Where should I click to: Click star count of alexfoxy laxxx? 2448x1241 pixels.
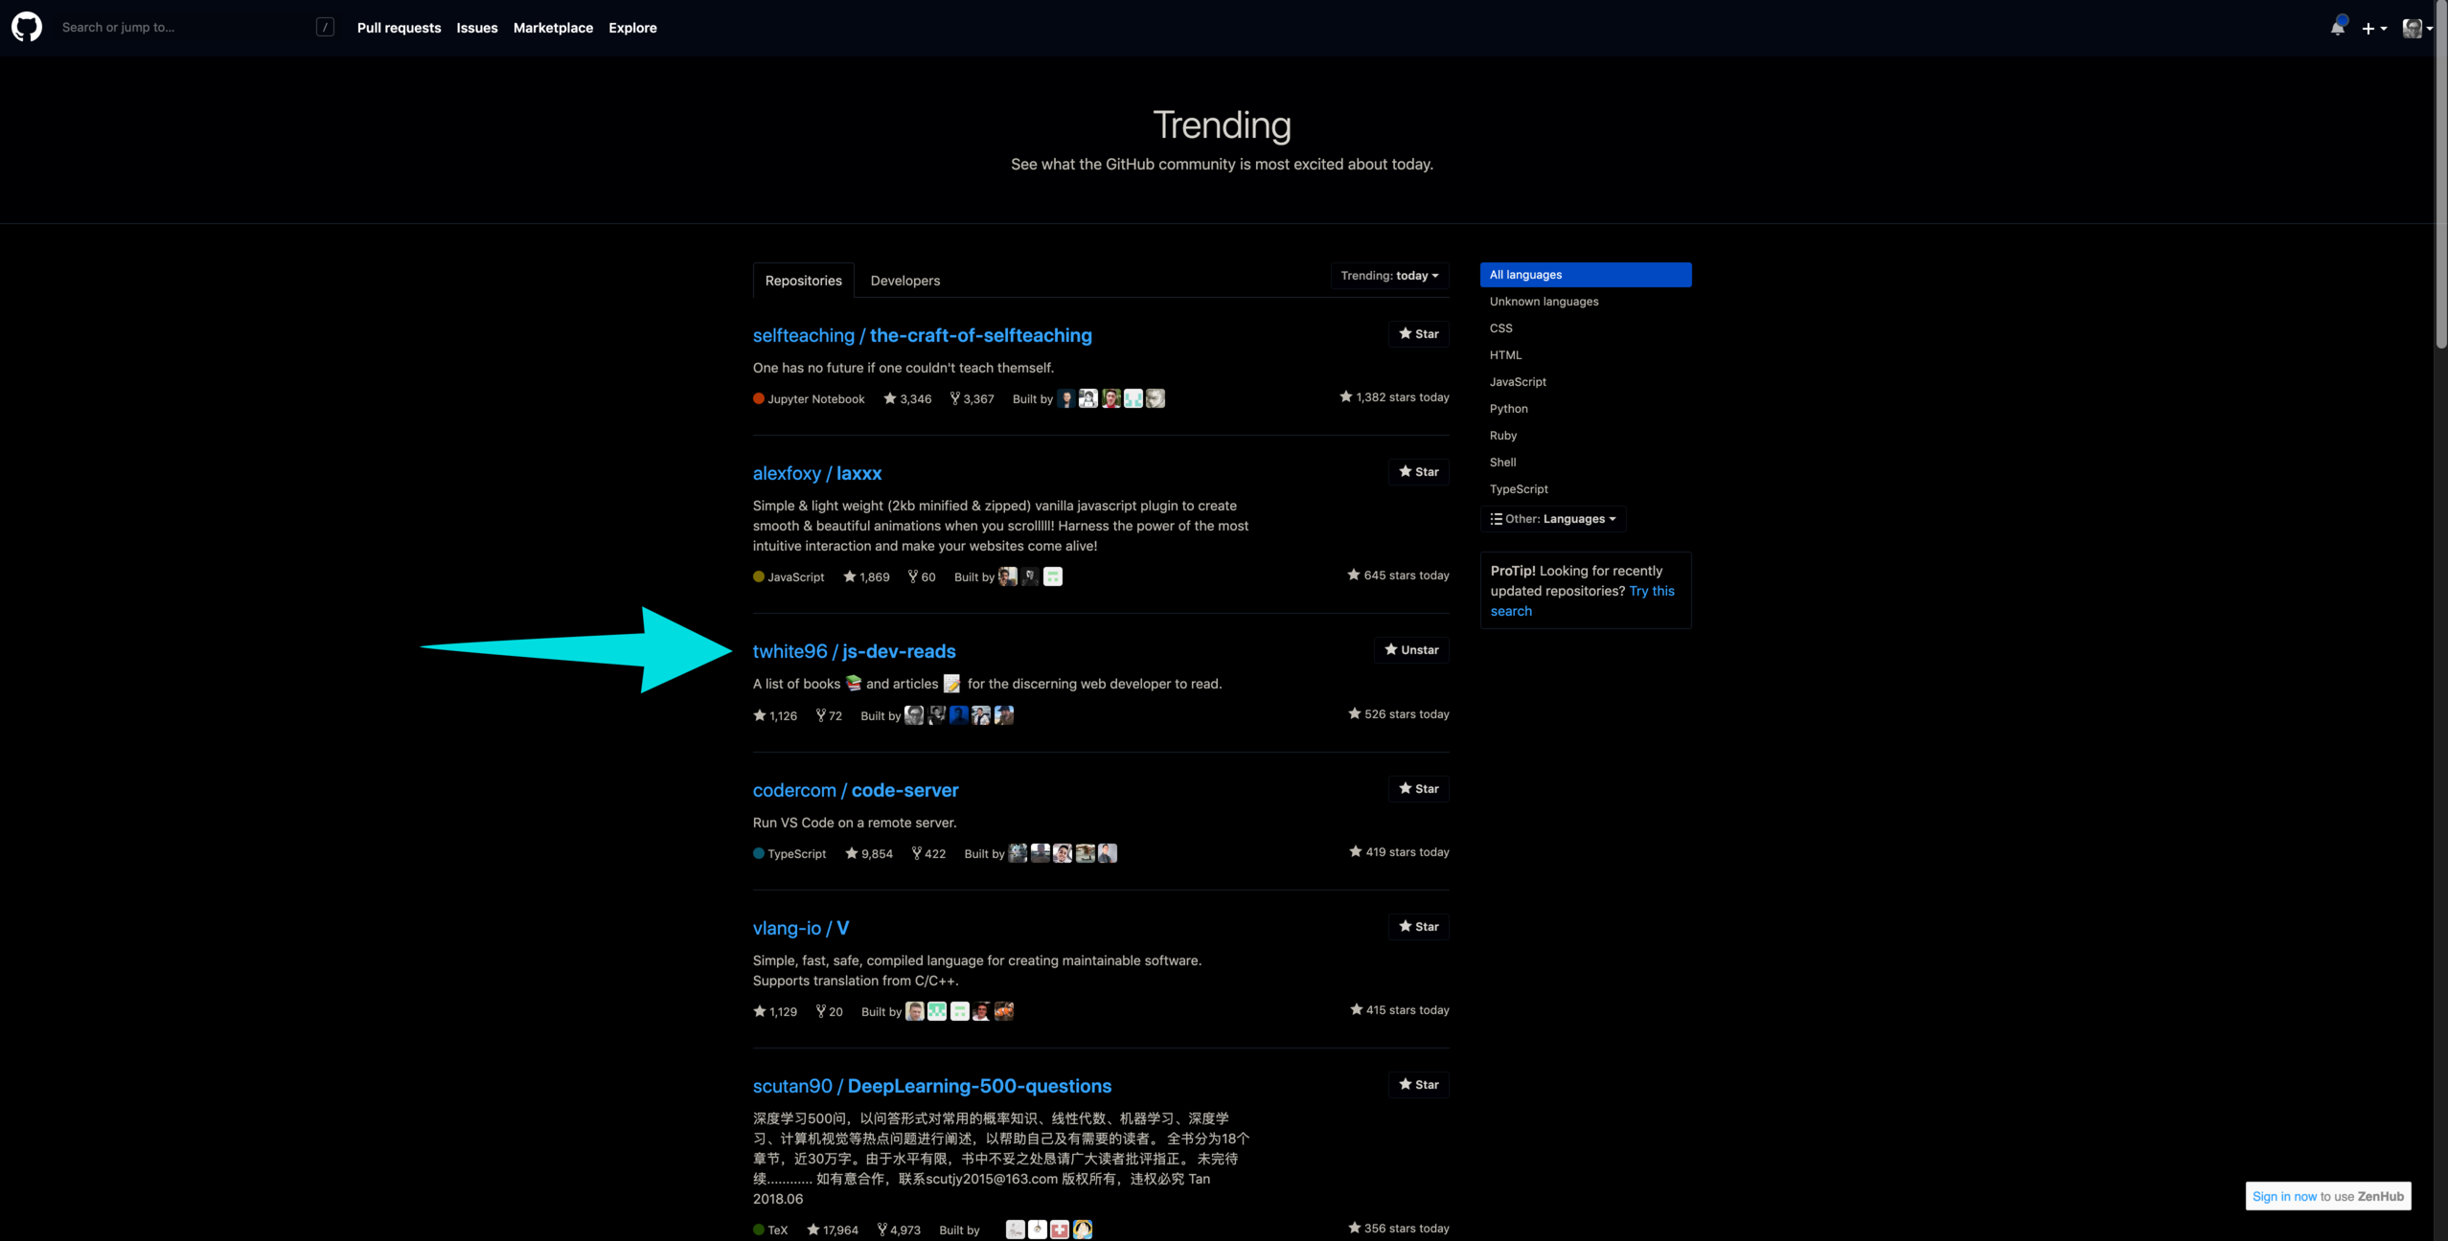pyautogui.click(x=866, y=576)
